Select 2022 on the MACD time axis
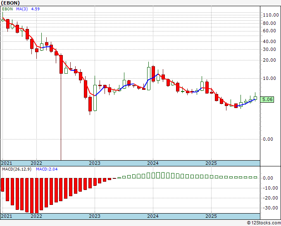This screenshot has height=226, width=281. (x=36, y=216)
